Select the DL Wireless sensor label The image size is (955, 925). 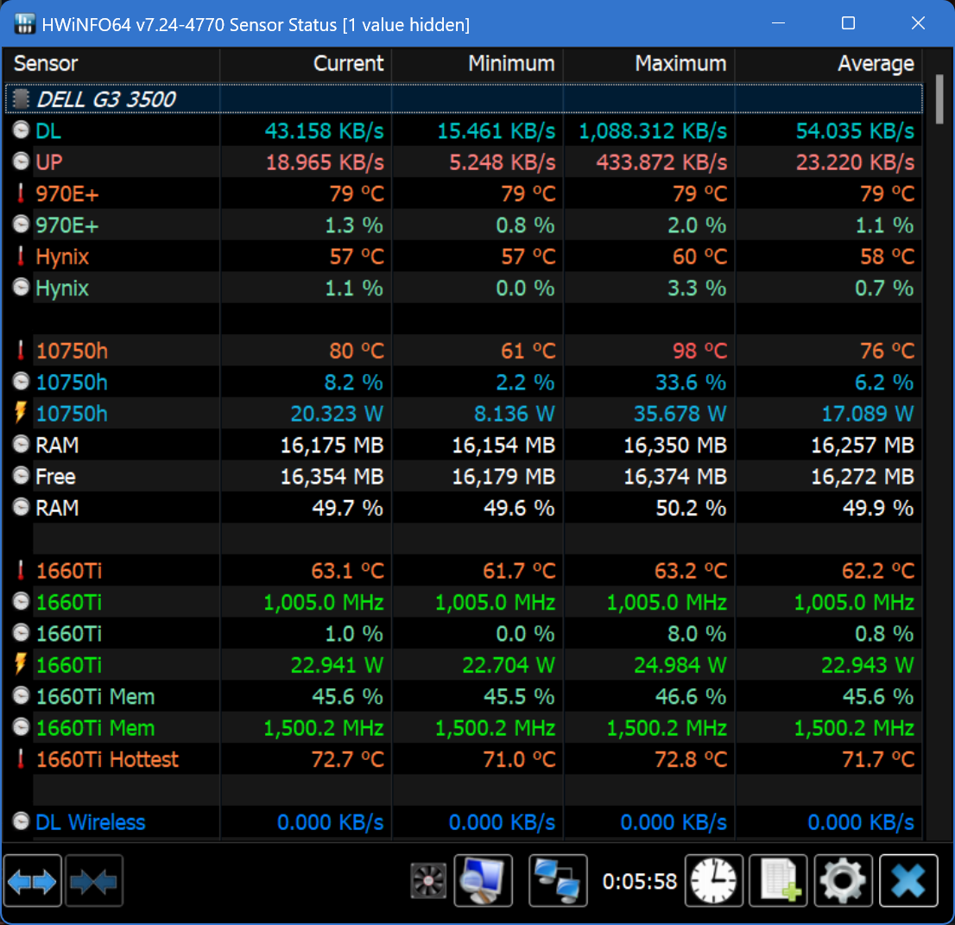(x=91, y=822)
